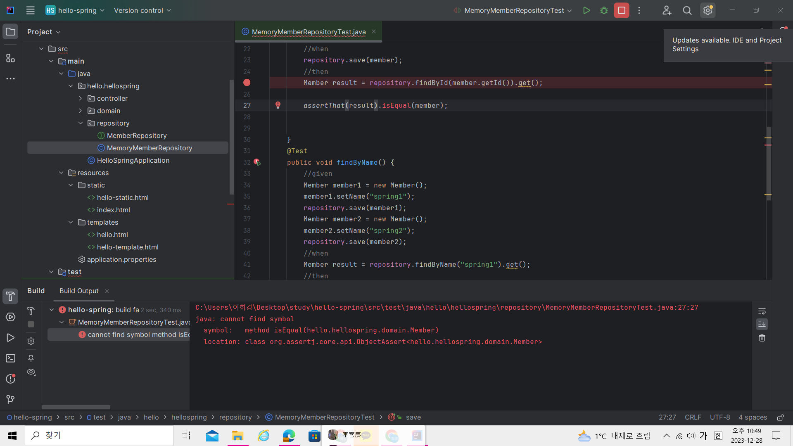Open the Build tool window hammer icon
The height and width of the screenshot is (446, 793).
[10, 296]
